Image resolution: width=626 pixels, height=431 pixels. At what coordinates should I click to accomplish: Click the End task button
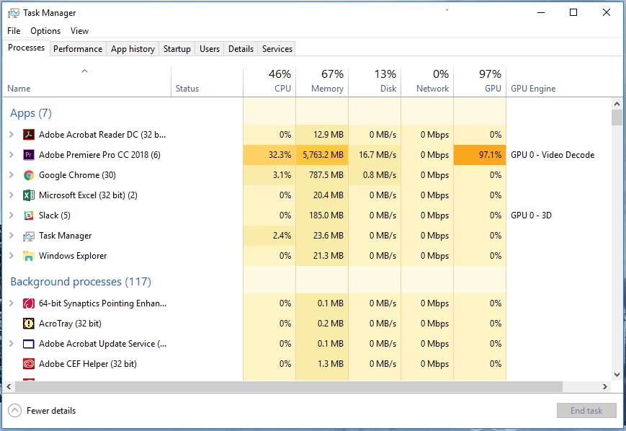[x=586, y=411]
